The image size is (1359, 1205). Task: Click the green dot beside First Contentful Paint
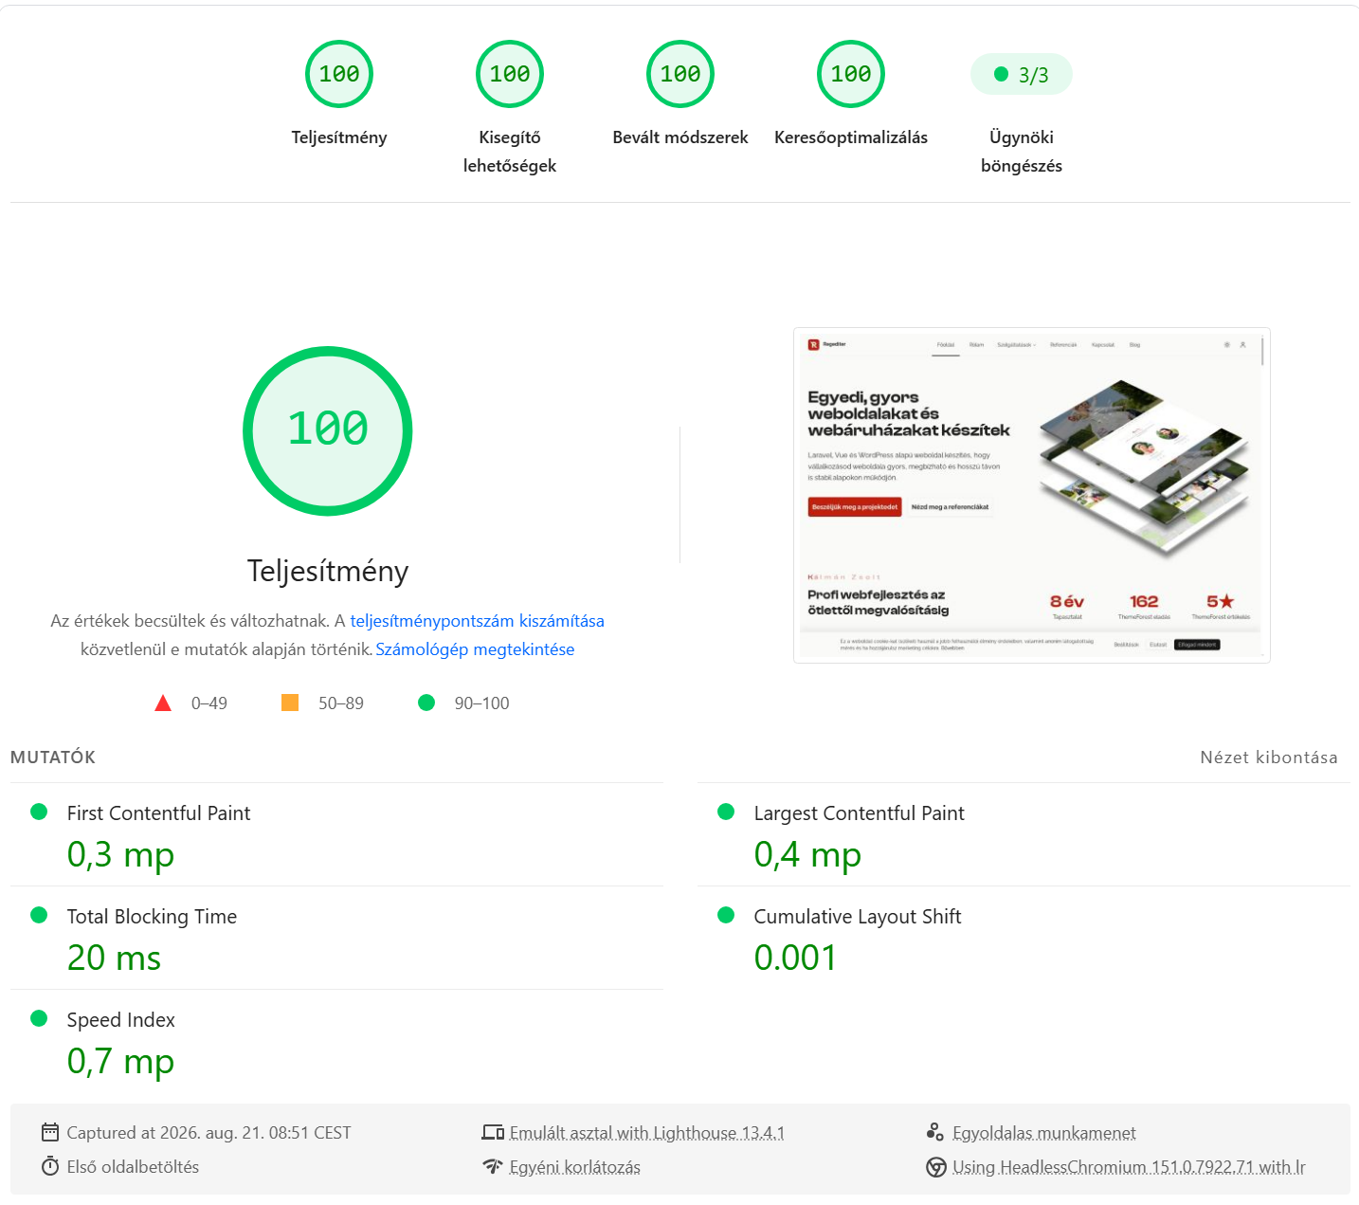pyautogui.click(x=39, y=812)
